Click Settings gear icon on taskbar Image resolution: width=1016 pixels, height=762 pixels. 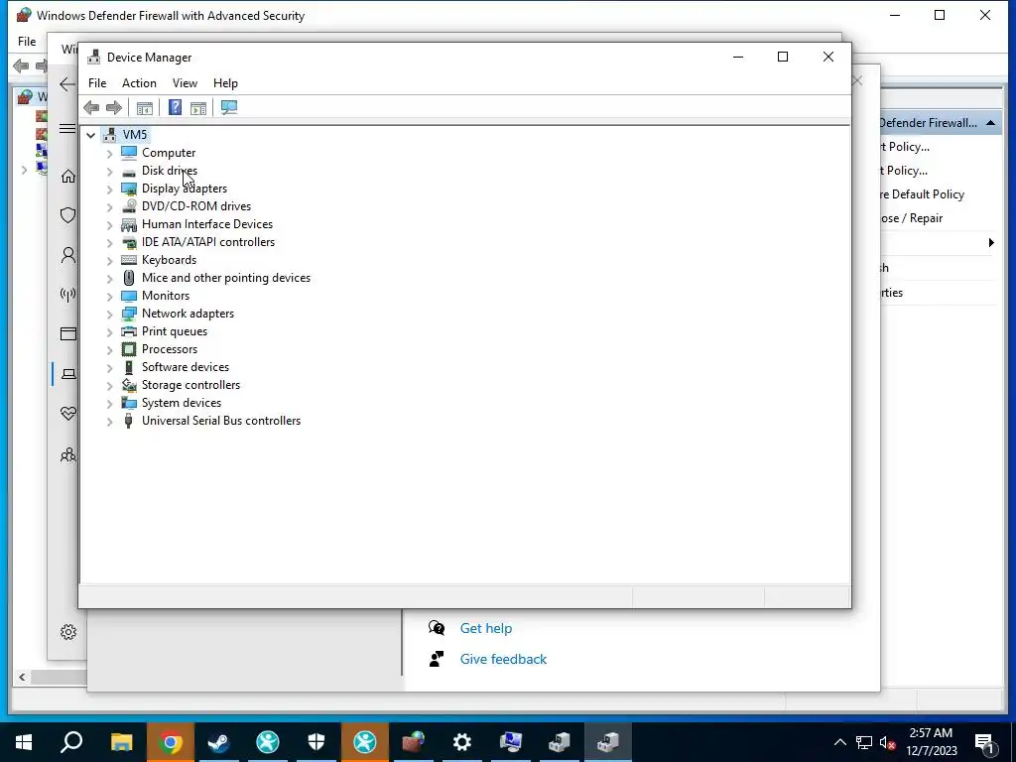462,741
